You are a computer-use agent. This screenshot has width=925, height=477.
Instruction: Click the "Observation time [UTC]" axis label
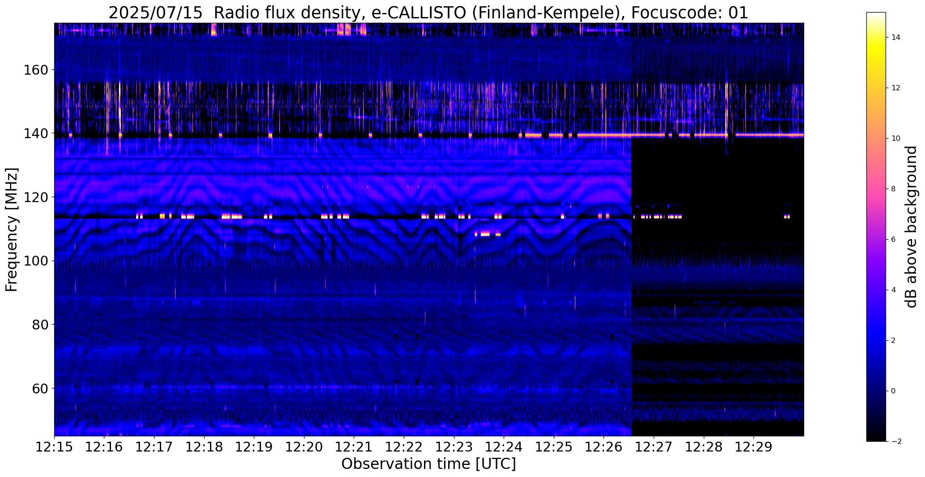pos(428,464)
